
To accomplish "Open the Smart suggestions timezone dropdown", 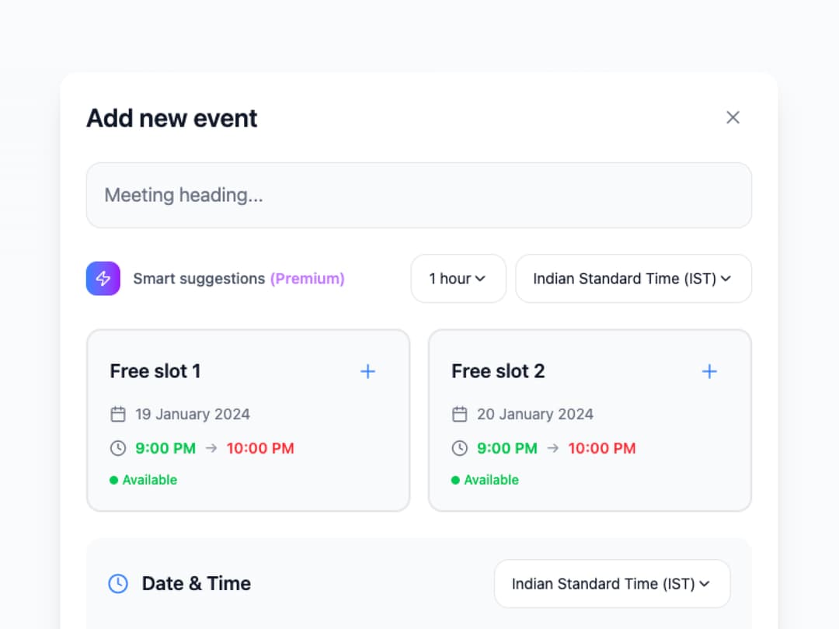I will click(x=634, y=279).
